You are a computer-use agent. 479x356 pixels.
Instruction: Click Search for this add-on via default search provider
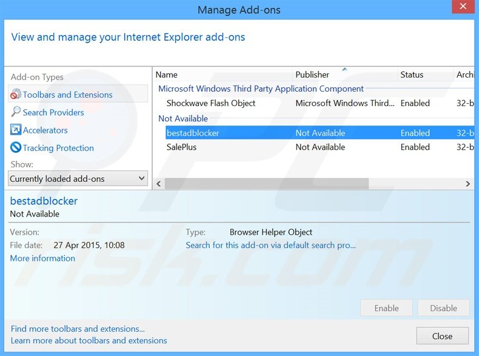(270, 245)
